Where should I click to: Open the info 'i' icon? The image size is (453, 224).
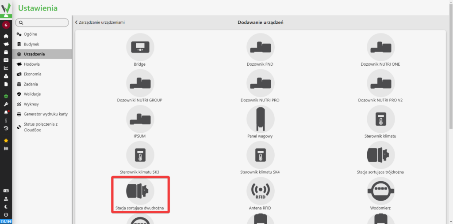pyautogui.click(x=6, y=120)
